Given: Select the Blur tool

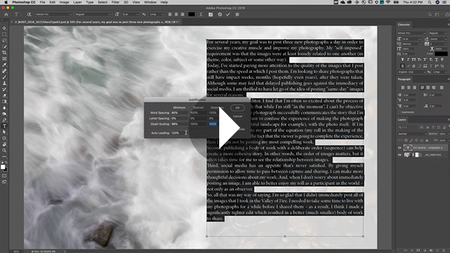Looking at the screenshot, I should coord(4,108).
